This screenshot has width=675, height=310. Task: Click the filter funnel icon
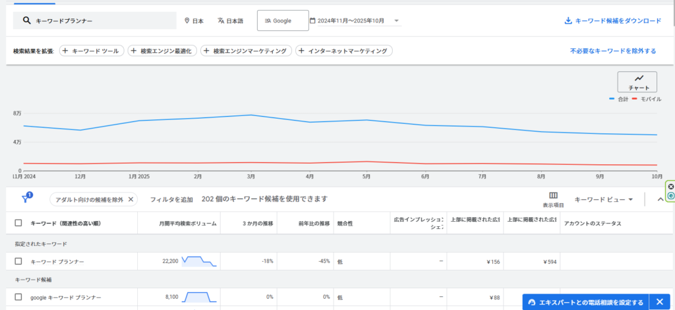tap(26, 199)
